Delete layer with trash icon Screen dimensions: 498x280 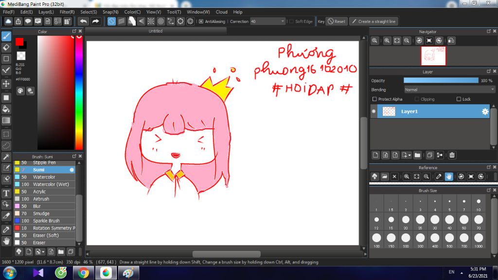pos(452,155)
